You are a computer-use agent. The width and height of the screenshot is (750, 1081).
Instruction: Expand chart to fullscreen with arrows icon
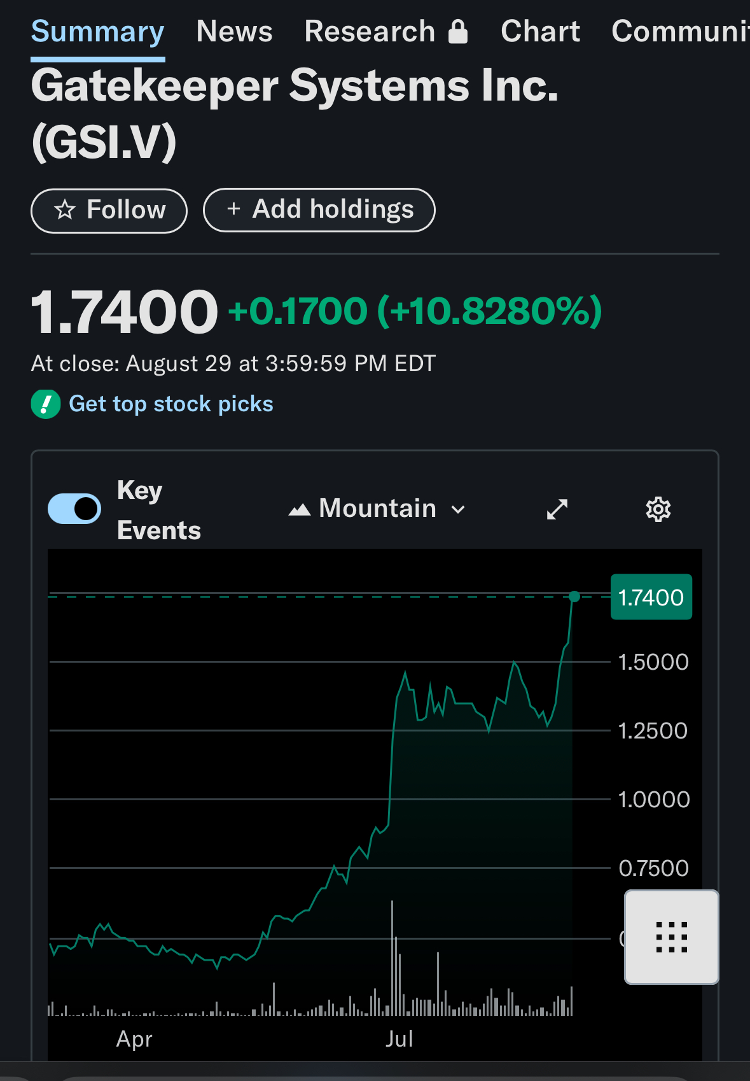557,509
